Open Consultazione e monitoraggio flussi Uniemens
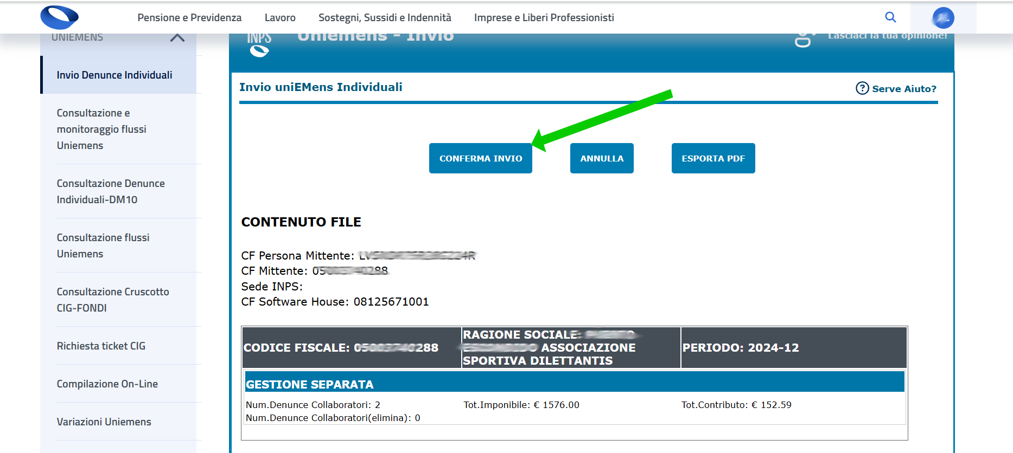The height and width of the screenshot is (453, 1013). coord(101,129)
